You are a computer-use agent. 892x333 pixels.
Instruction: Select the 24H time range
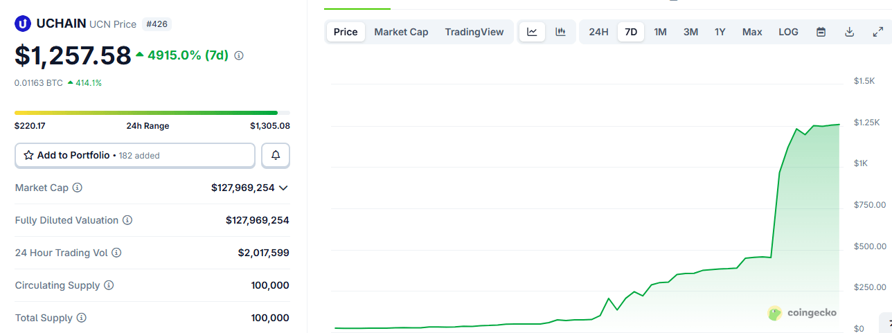point(598,32)
